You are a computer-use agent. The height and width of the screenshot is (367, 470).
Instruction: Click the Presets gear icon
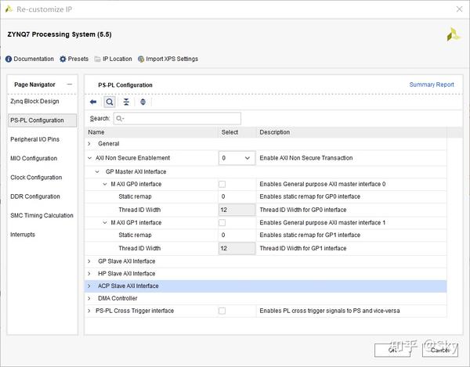(63, 59)
